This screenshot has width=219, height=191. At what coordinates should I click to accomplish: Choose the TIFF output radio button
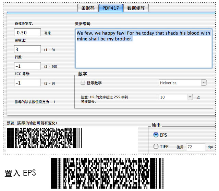[x=156, y=147]
